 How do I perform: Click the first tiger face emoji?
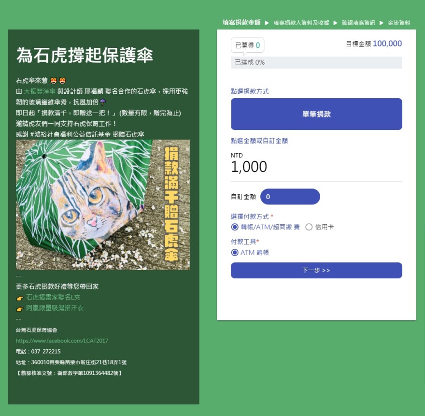click(x=54, y=81)
